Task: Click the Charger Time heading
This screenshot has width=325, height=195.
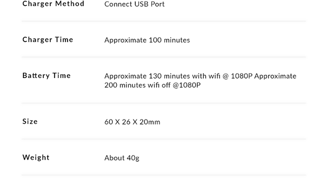Action: (48, 40)
